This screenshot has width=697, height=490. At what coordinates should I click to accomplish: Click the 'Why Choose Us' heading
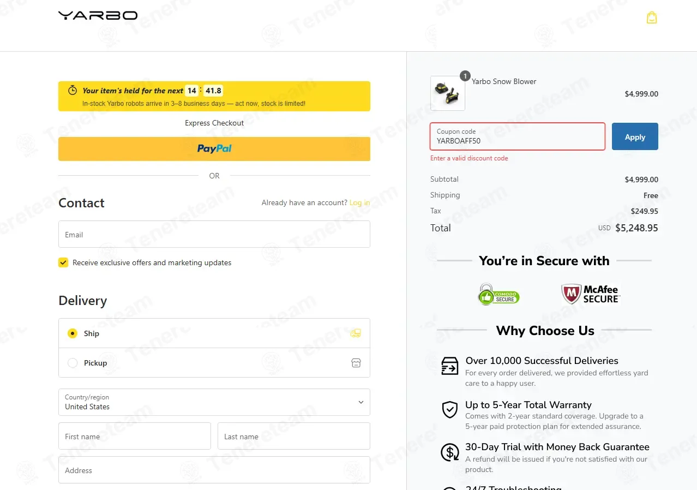545,331
